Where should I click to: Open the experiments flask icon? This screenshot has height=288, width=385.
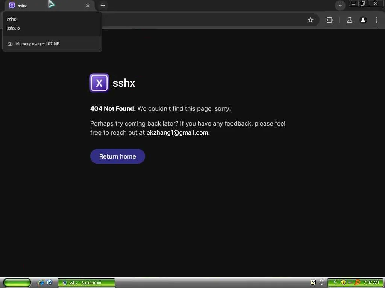point(349,20)
